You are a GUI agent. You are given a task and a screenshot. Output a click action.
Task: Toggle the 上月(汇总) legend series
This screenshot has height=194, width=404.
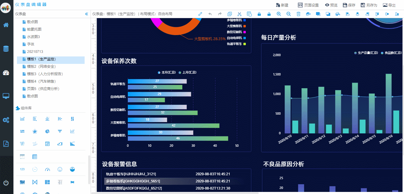(x=187, y=72)
